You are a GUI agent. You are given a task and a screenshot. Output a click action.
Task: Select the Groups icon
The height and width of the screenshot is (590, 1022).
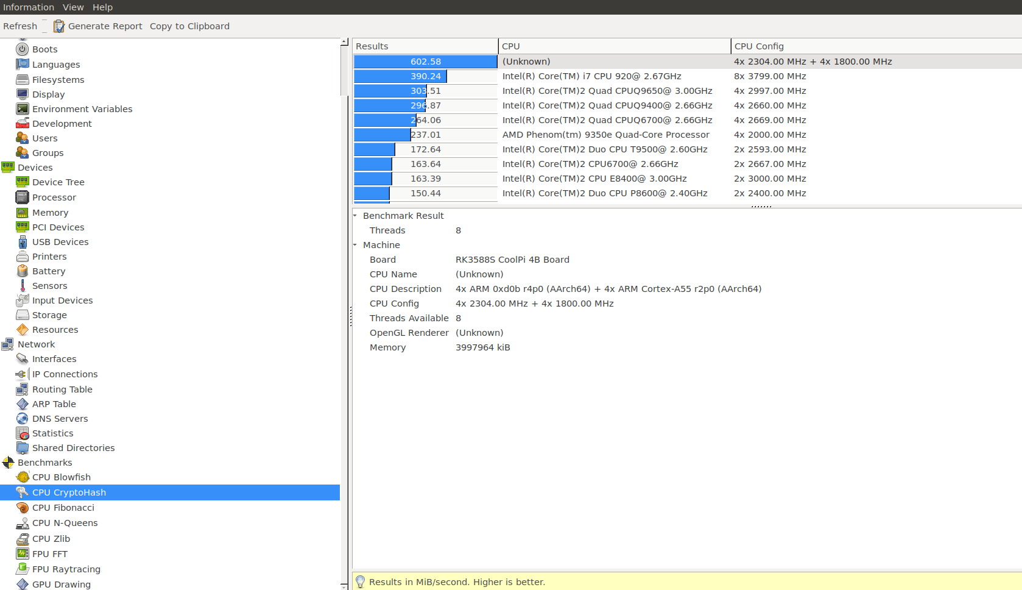(x=23, y=153)
